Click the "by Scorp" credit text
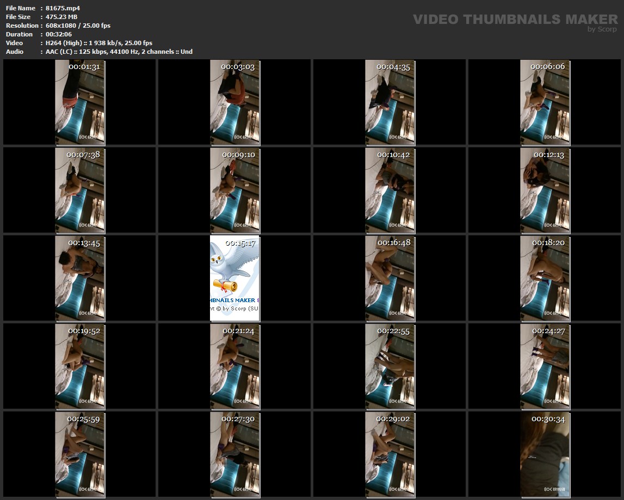The height and width of the screenshot is (500, 624). (x=602, y=29)
